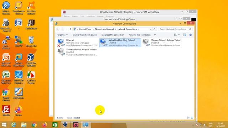Launch Firefox from the desktop icon
The width and height of the screenshot is (228, 128).
[19, 111]
